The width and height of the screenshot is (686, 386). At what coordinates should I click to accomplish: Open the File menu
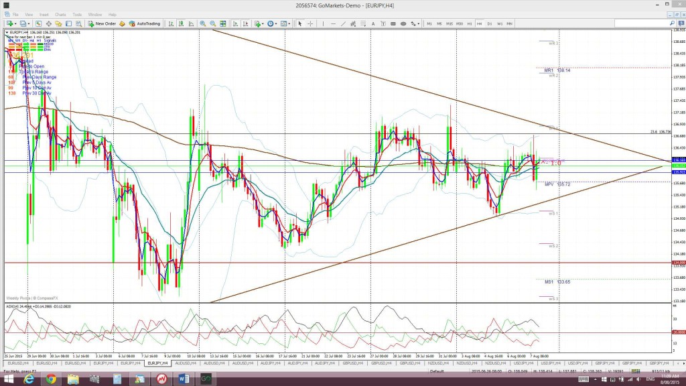pyautogui.click(x=15, y=15)
